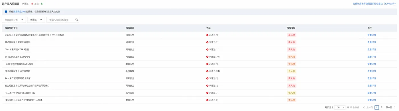View details for CDN域名开启HTTPS加密
The width and height of the screenshot is (399, 111).
click(x=372, y=49)
